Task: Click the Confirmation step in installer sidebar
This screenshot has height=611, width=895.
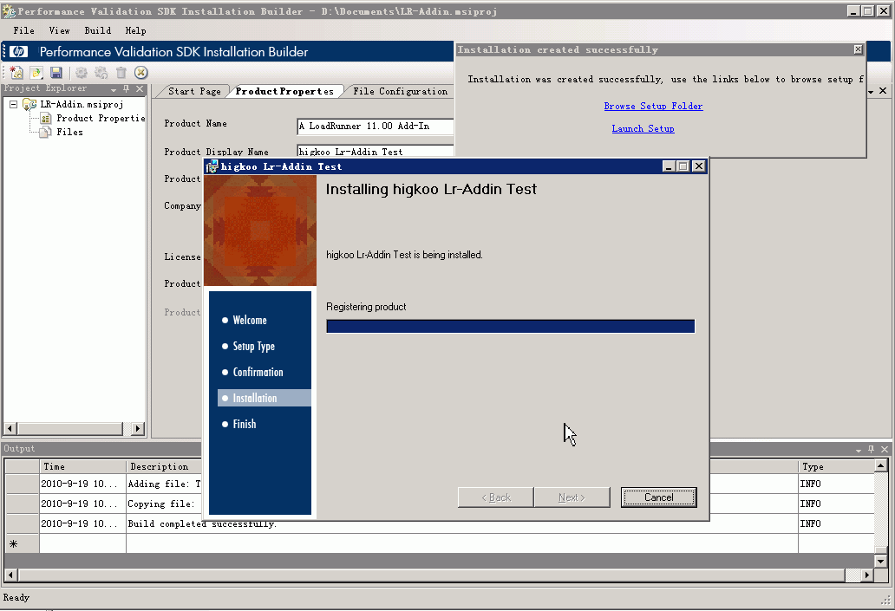Action: point(258,372)
